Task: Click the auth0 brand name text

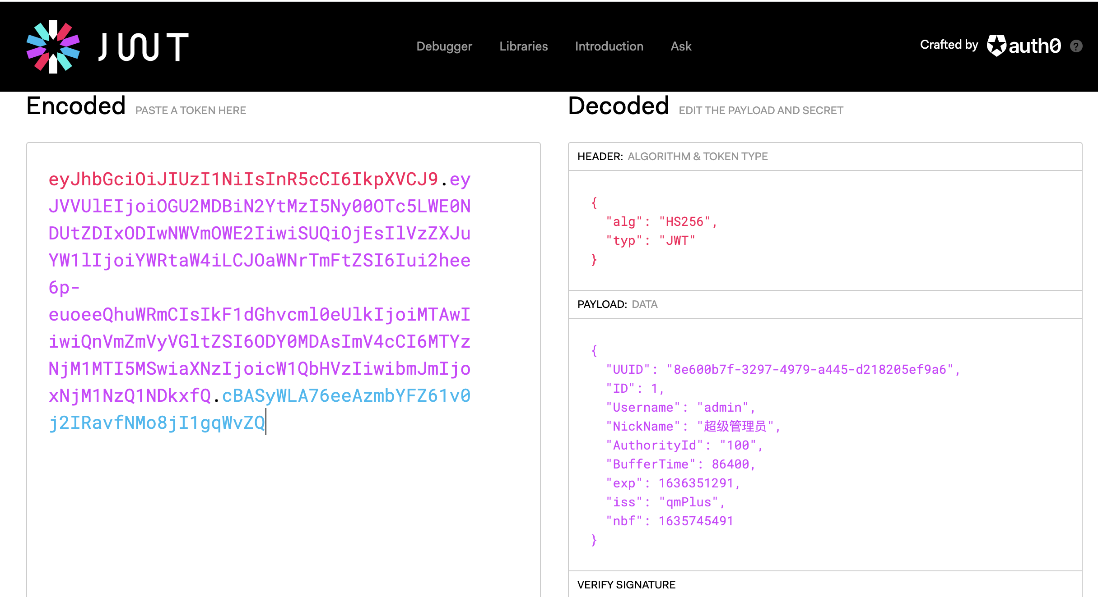Action: (1034, 46)
